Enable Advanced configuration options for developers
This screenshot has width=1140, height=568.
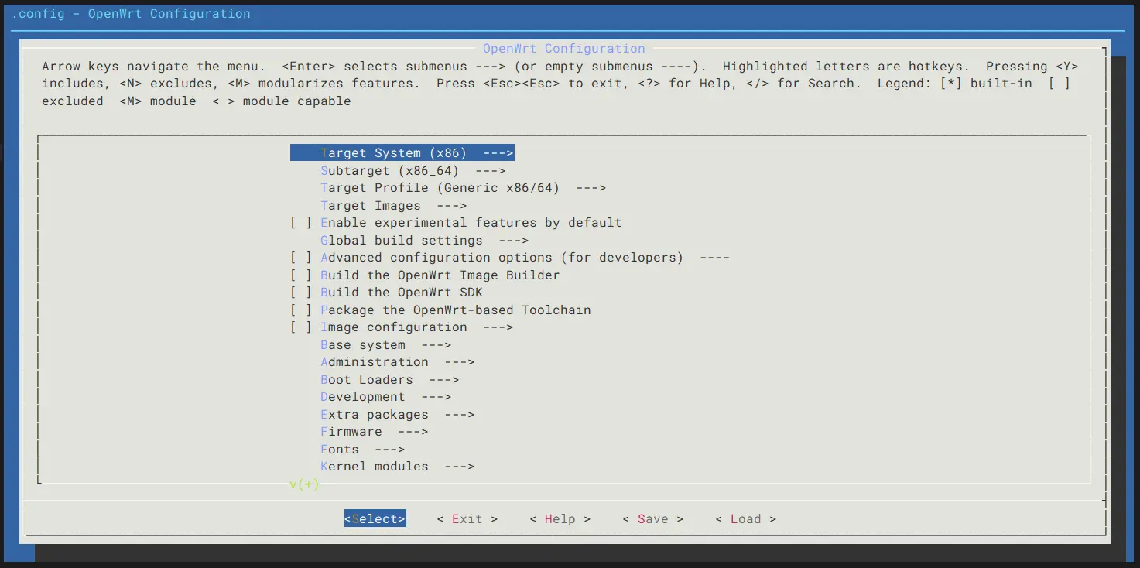point(301,258)
